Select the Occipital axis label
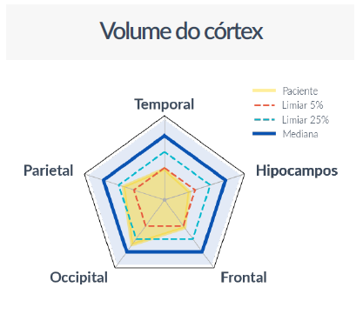363x321 pixels. [x=79, y=278]
